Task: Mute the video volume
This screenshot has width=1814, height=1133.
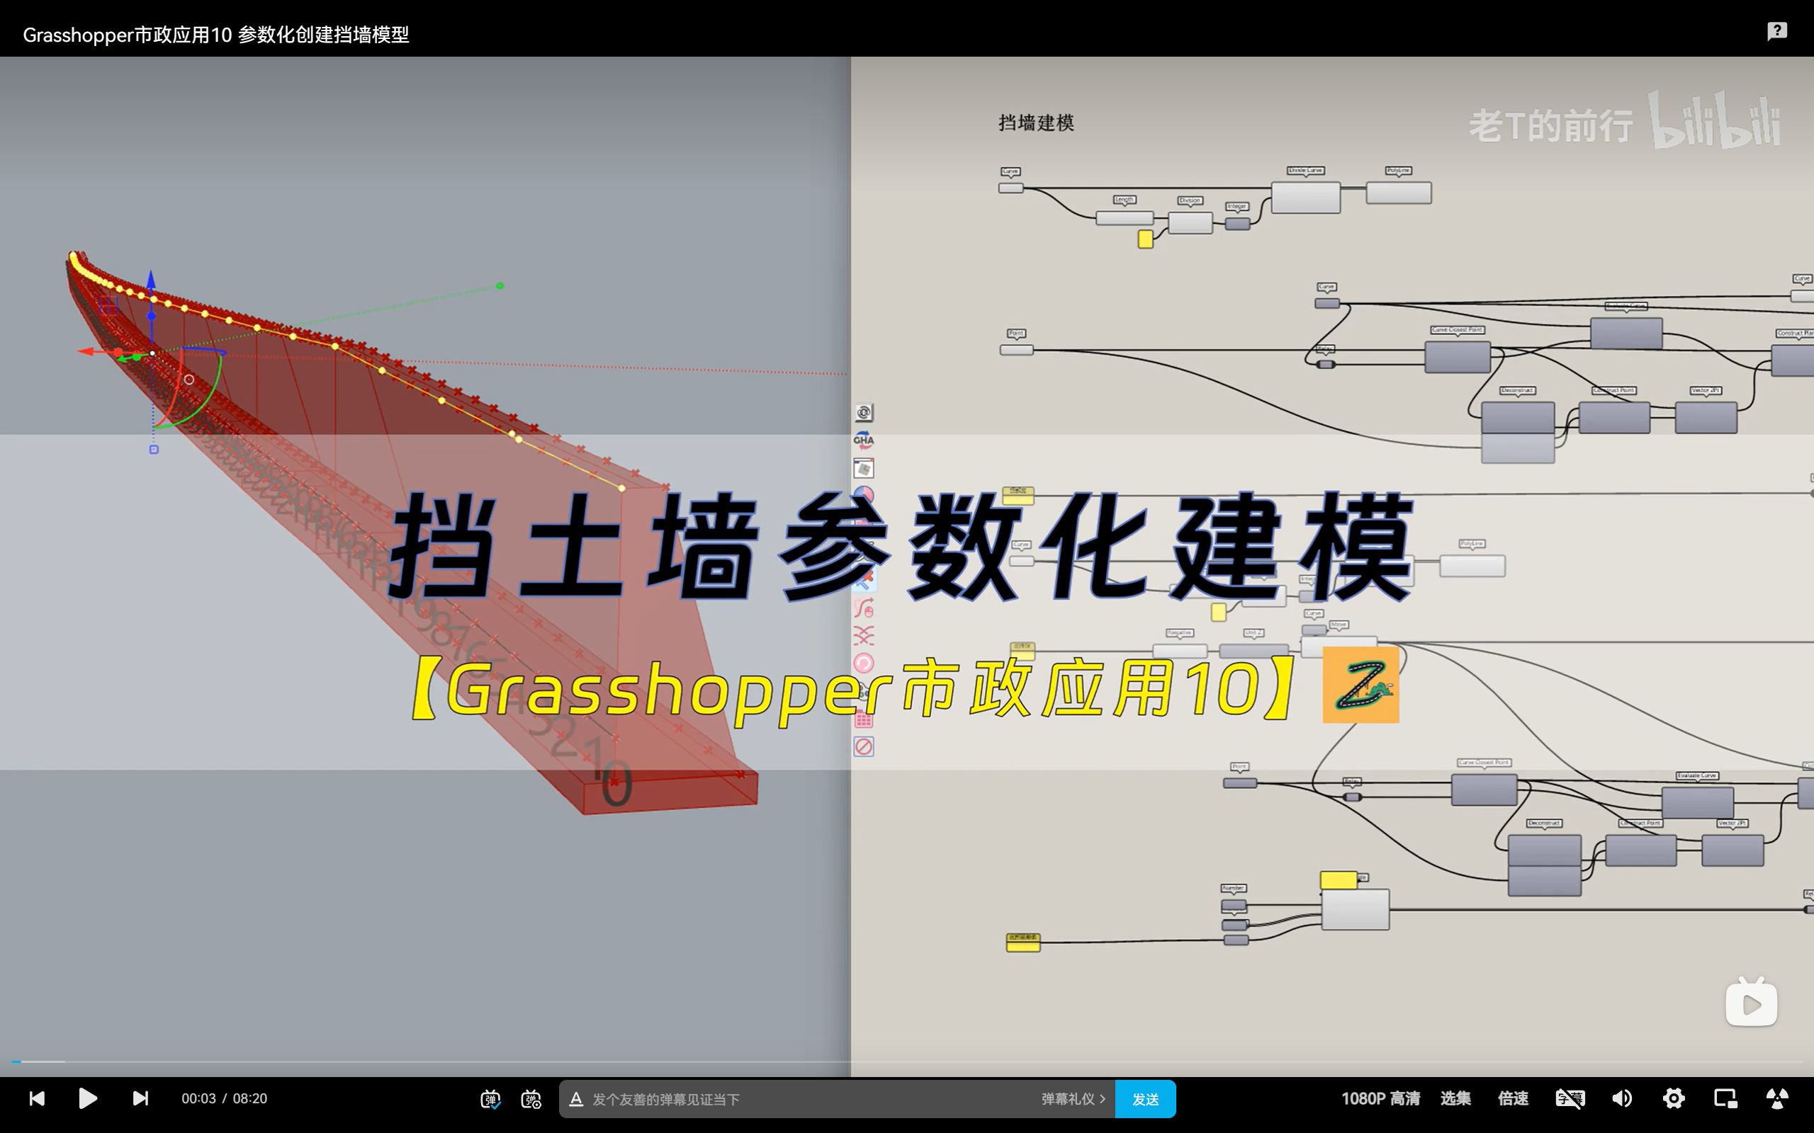Action: tap(1621, 1098)
